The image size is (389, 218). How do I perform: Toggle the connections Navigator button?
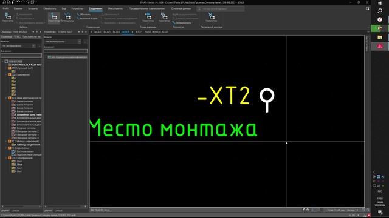[54, 18]
